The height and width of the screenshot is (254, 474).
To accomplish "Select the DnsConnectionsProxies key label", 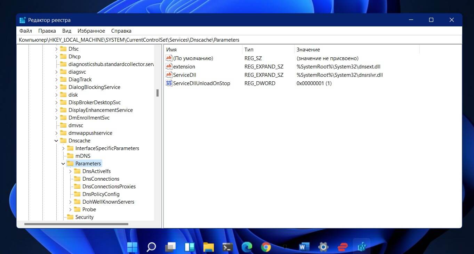I will [x=109, y=187].
